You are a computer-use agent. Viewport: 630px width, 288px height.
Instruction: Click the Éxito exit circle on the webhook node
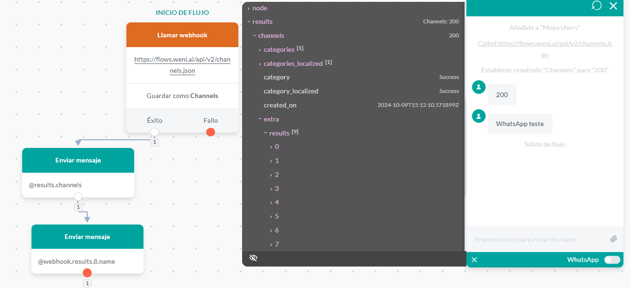[x=154, y=132]
